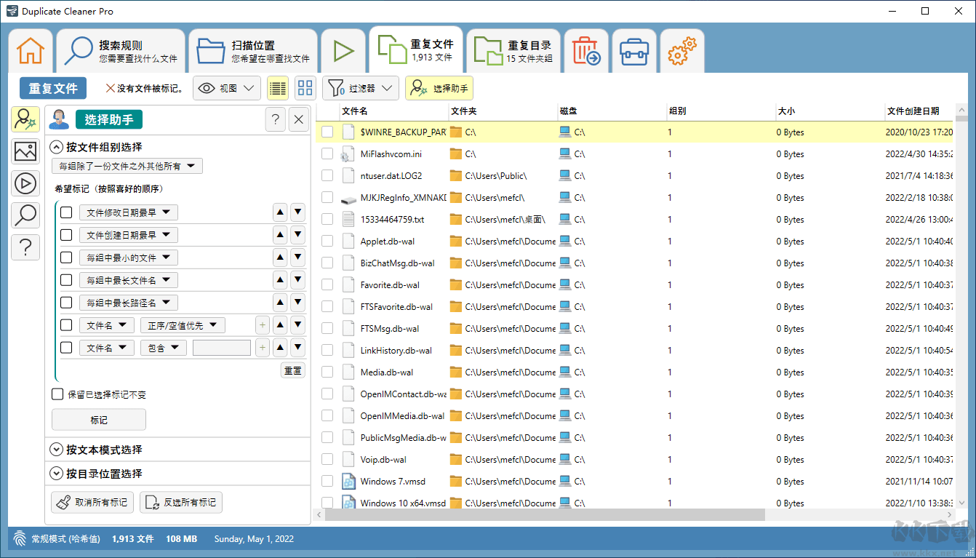This screenshot has width=976, height=558.
Task: Open the help question sidebar icon
Action: click(25, 247)
